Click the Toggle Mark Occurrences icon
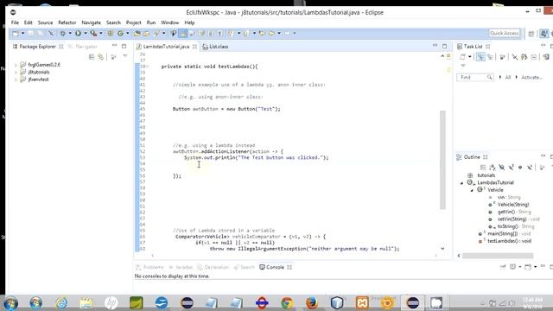This screenshot has width=553, height=311. 182,34
